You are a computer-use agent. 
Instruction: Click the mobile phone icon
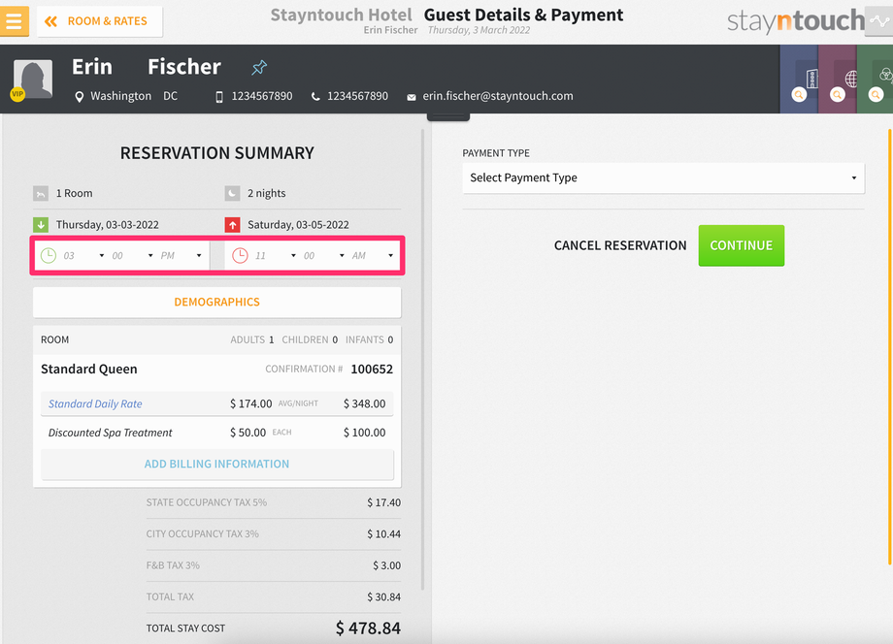[219, 97]
